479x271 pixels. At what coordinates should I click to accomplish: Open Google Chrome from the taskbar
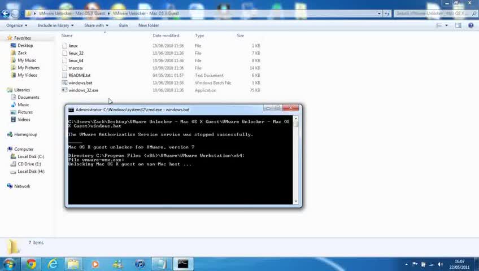coord(31,264)
